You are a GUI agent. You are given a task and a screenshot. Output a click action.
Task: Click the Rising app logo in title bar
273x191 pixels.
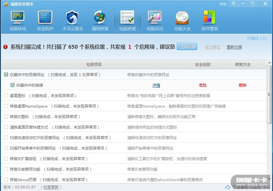6,4
